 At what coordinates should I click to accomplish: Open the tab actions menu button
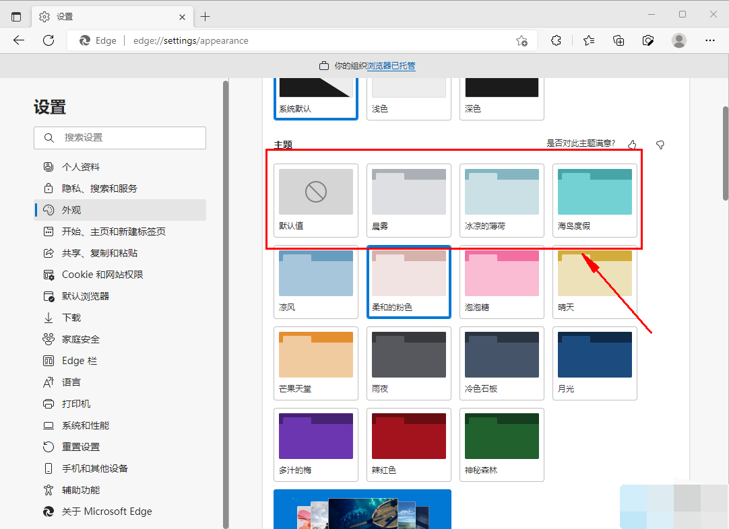coord(16,16)
